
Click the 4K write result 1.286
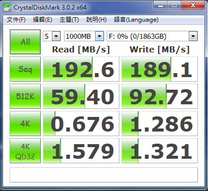160,123
